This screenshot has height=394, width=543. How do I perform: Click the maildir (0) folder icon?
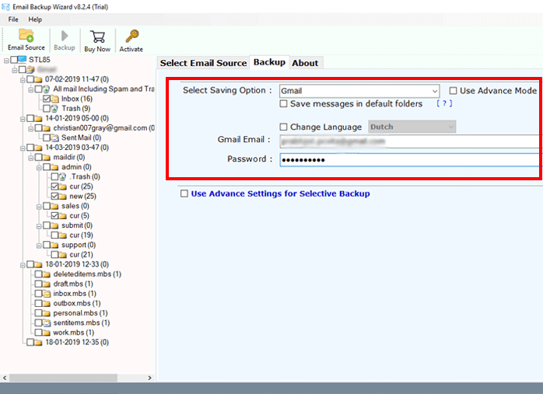47,158
